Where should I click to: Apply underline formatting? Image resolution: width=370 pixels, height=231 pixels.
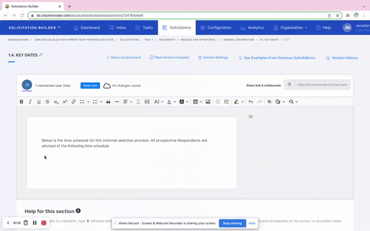(x=39, y=102)
